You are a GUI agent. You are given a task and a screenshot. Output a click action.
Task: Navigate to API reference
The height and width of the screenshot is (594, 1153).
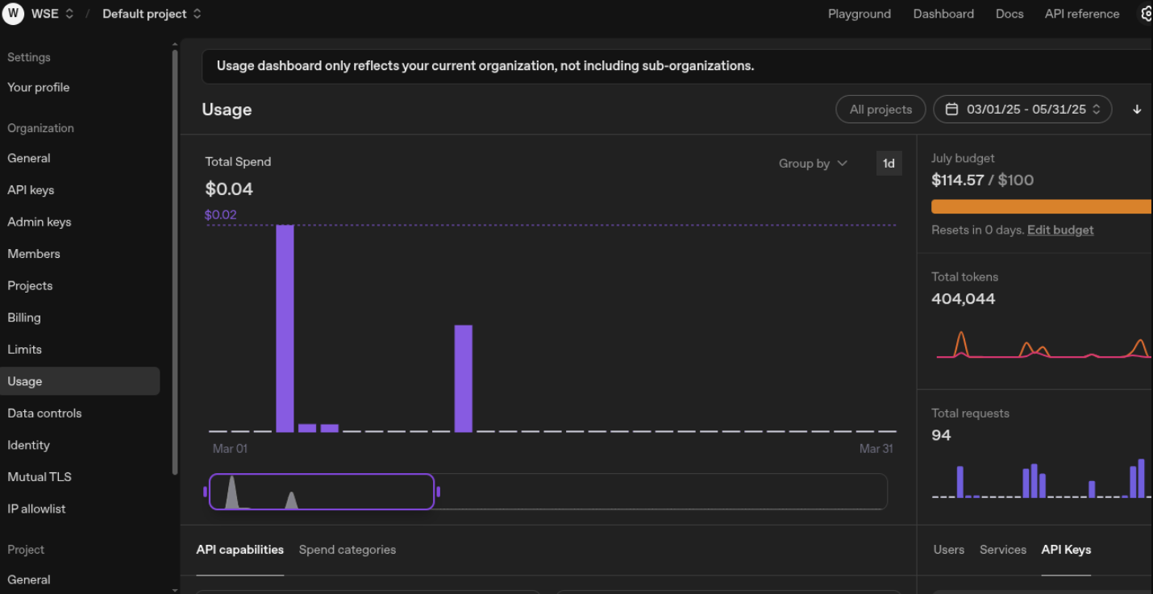coord(1081,14)
